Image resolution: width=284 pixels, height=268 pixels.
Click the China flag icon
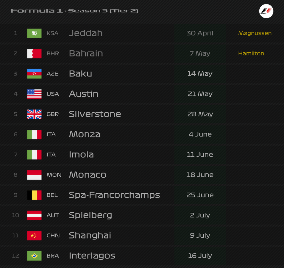click(x=35, y=235)
